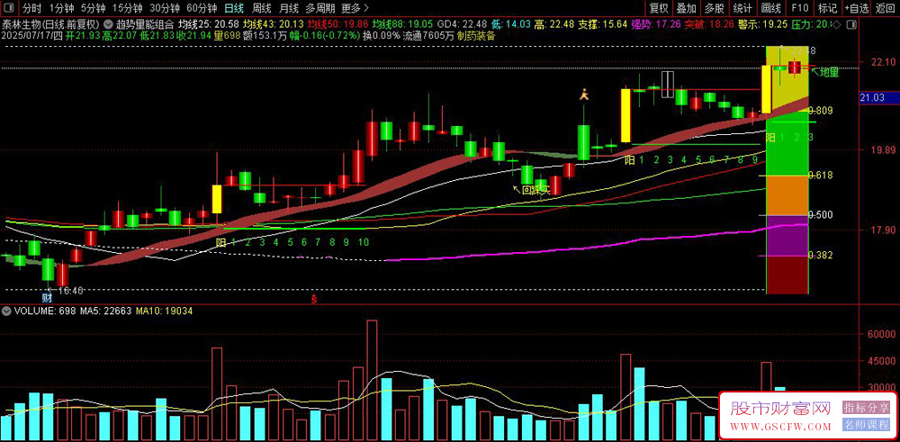The image size is (900, 442).
Task: Open the 名师课程 link in the banner
Action: (x=866, y=426)
